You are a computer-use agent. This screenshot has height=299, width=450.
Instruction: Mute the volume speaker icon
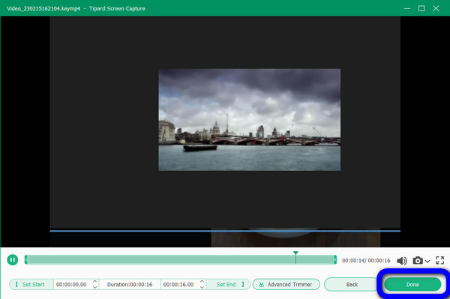point(402,261)
